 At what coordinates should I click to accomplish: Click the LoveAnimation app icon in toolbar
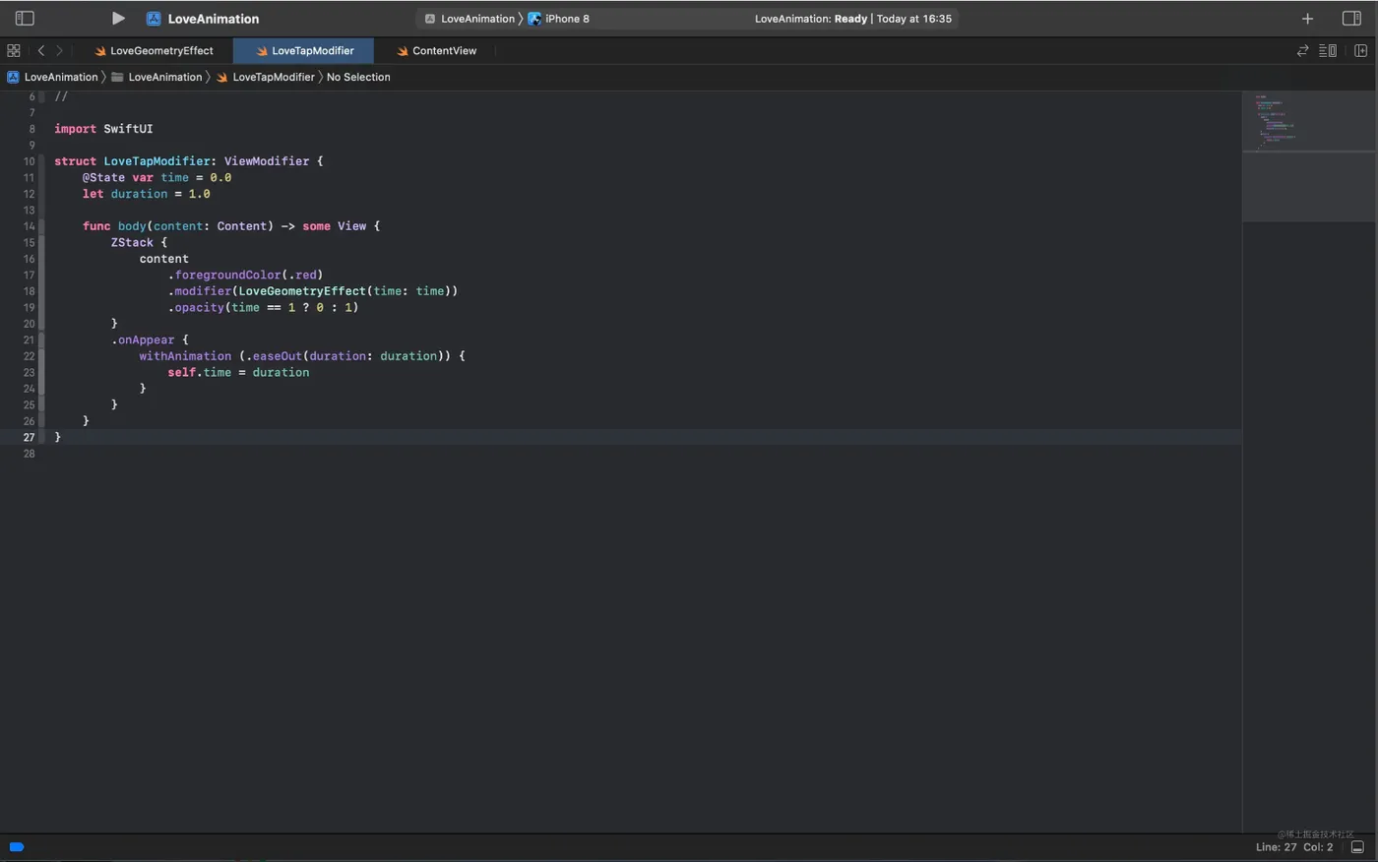coord(154,18)
